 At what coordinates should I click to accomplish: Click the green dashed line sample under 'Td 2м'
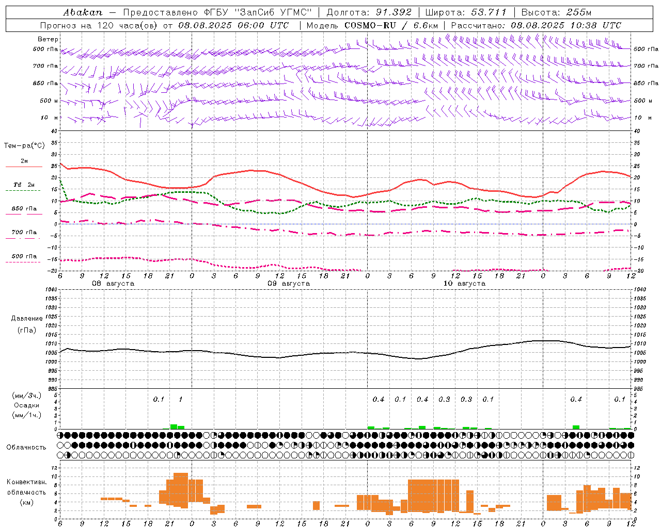tap(23, 190)
